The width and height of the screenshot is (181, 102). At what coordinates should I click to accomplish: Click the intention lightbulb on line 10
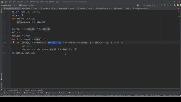[14, 42]
